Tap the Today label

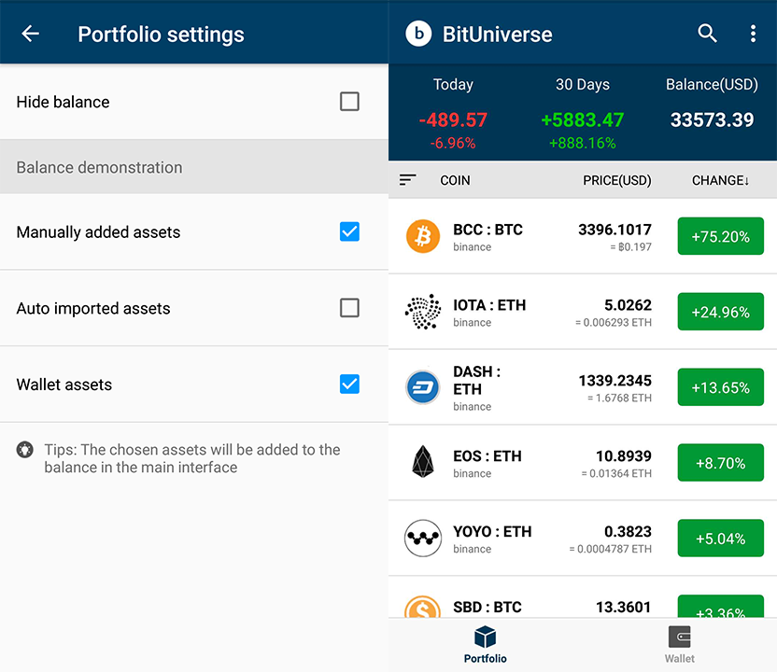click(x=453, y=85)
